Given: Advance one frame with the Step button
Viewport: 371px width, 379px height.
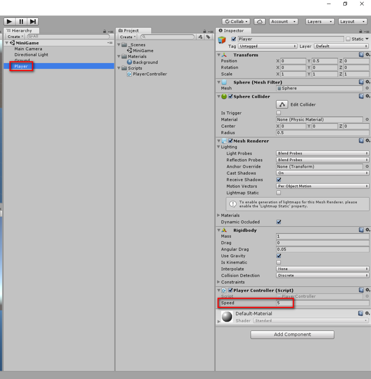Looking at the screenshot, I should click(33, 21).
